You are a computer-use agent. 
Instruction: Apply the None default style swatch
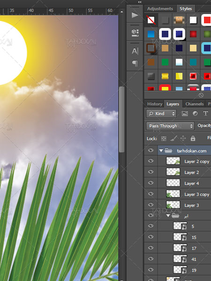point(151,20)
